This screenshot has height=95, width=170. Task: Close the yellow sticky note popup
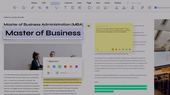click(x=131, y=25)
